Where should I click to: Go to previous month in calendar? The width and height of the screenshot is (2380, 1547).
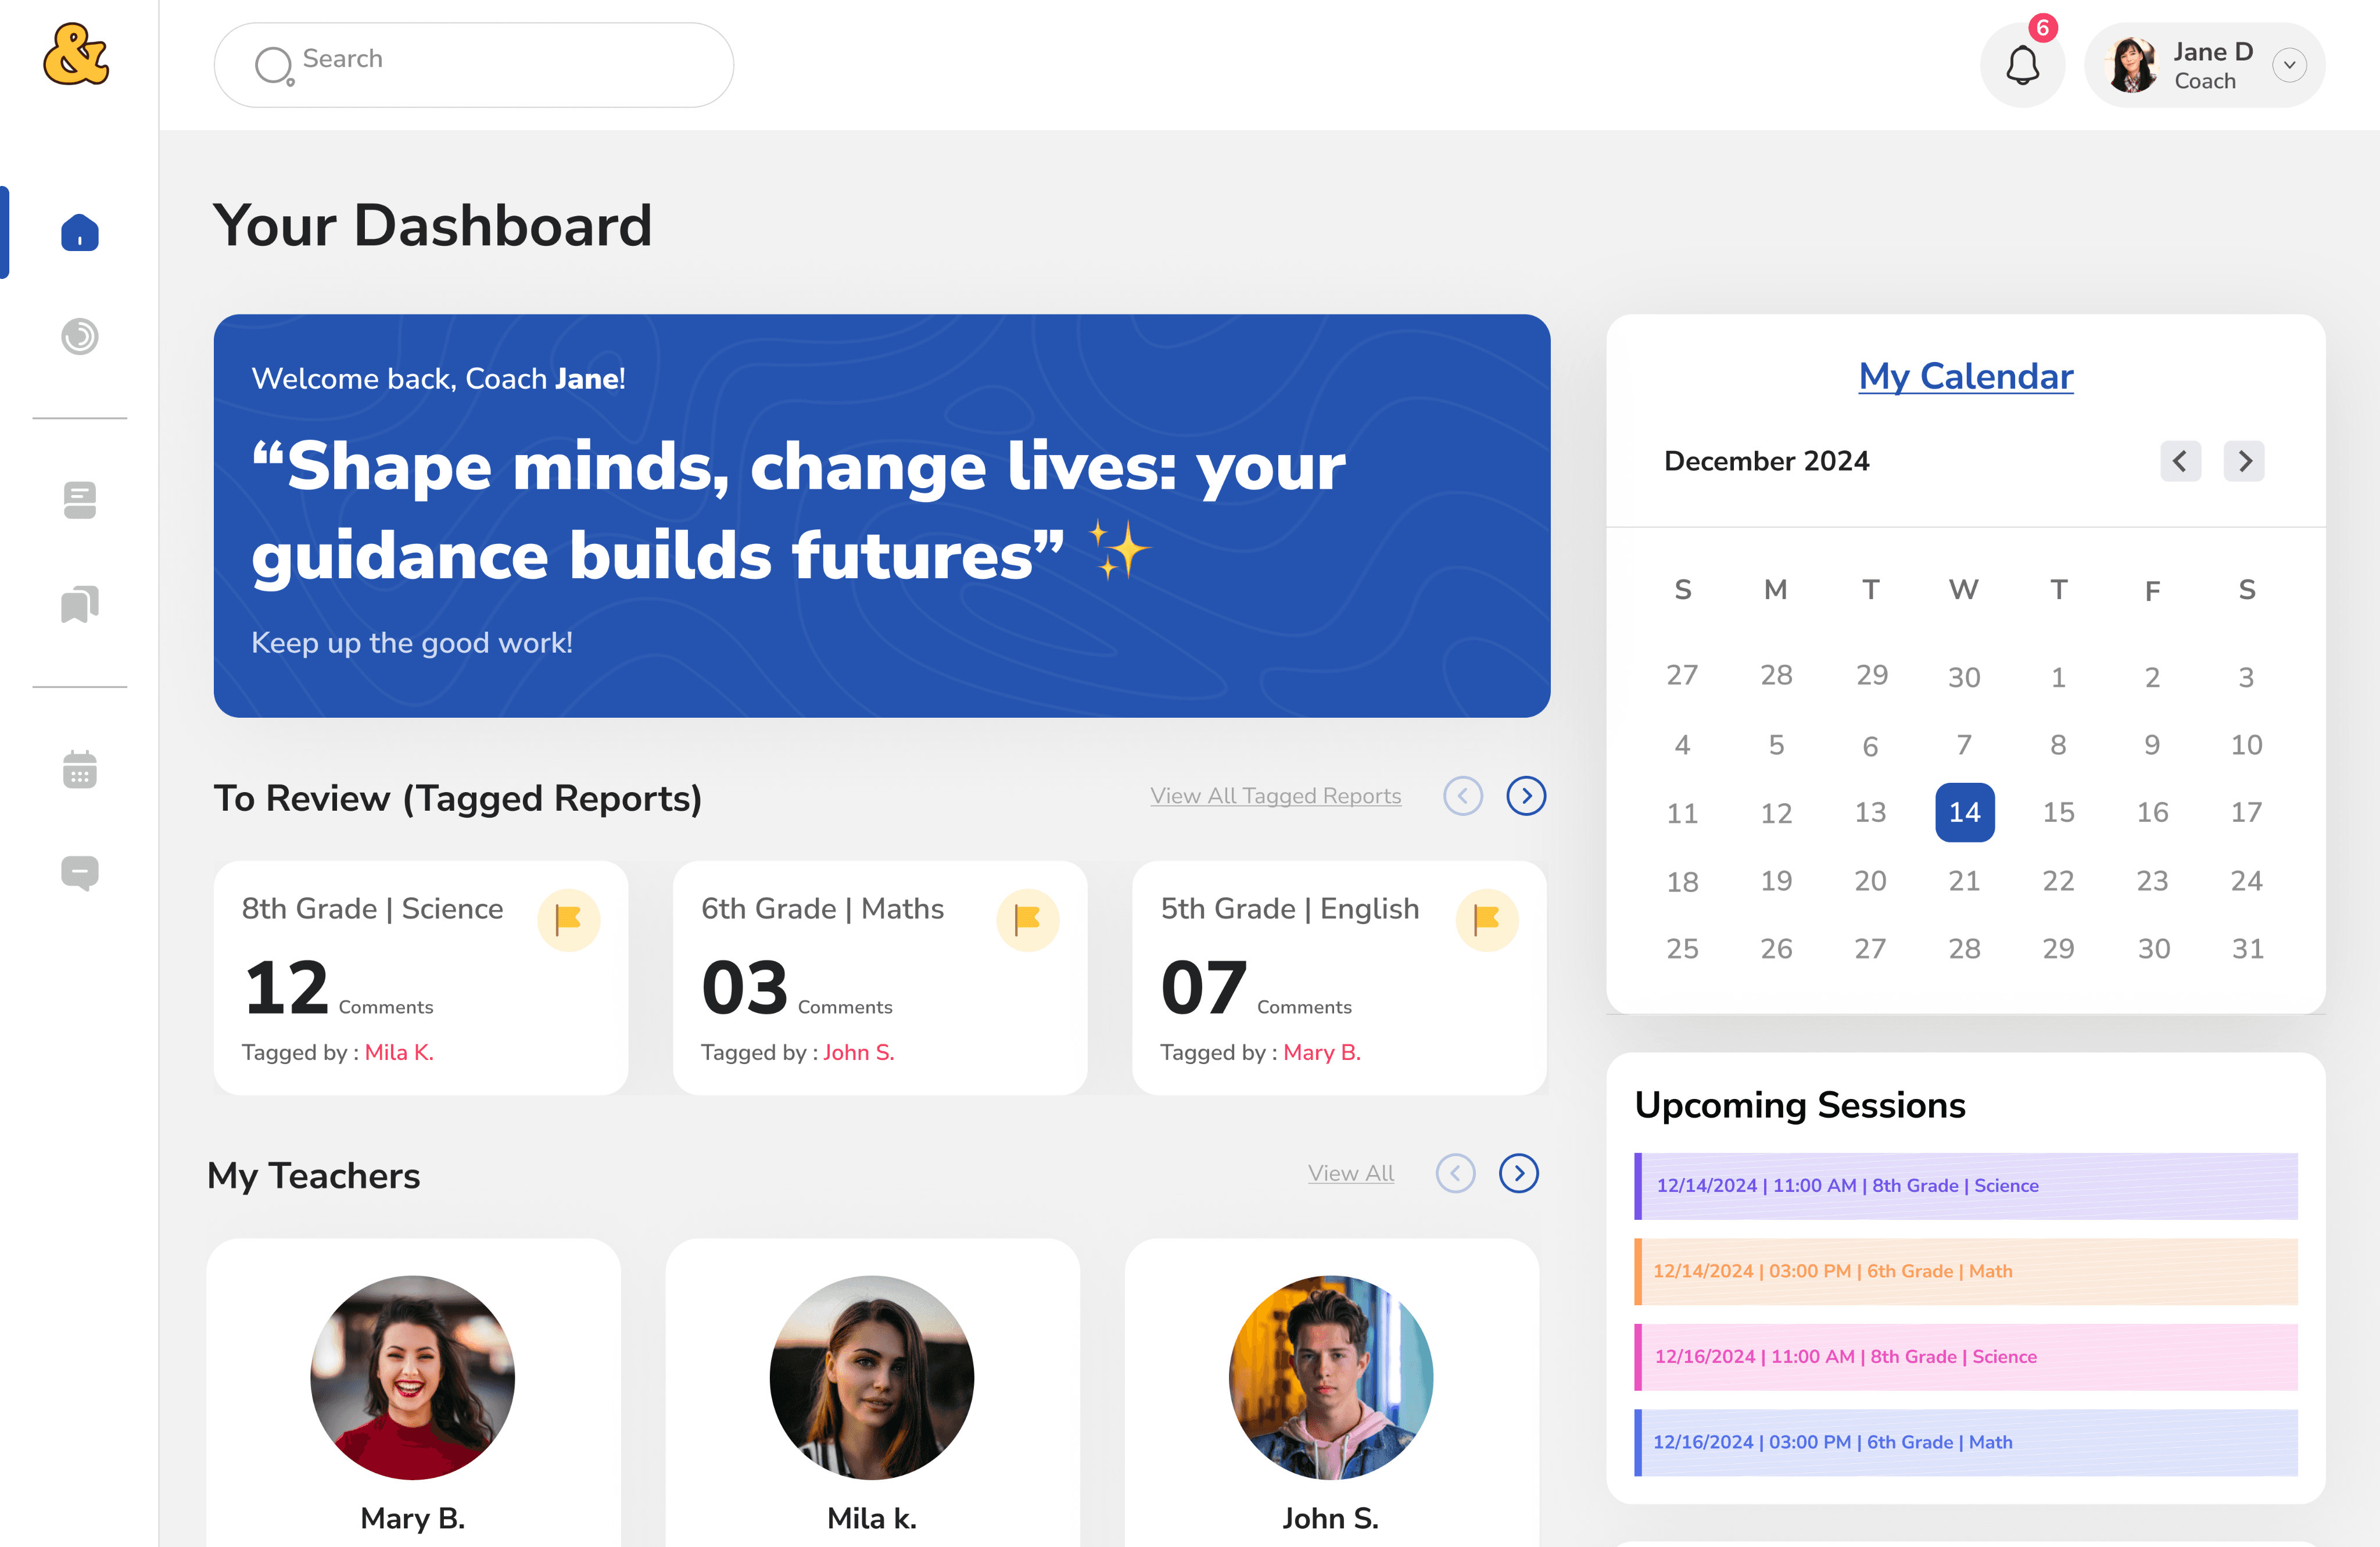coord(2180,461)
